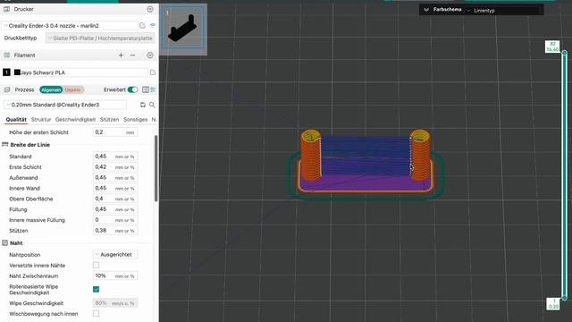
Task: Save the 0.20mm Standard process preset
Action: click(x=143, y=105)
